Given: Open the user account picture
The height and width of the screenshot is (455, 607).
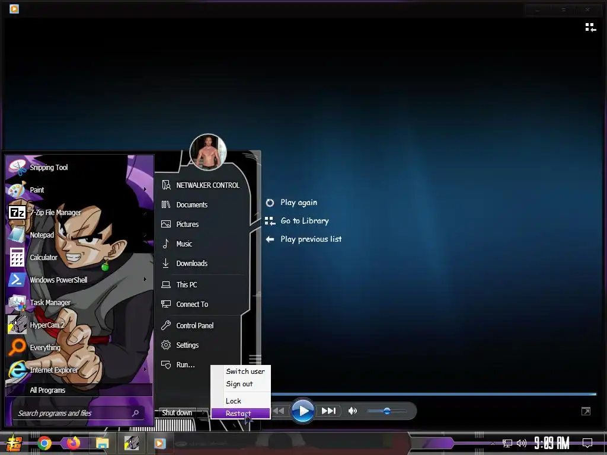Looking at the screenshot, I should (x=208, y=152).
